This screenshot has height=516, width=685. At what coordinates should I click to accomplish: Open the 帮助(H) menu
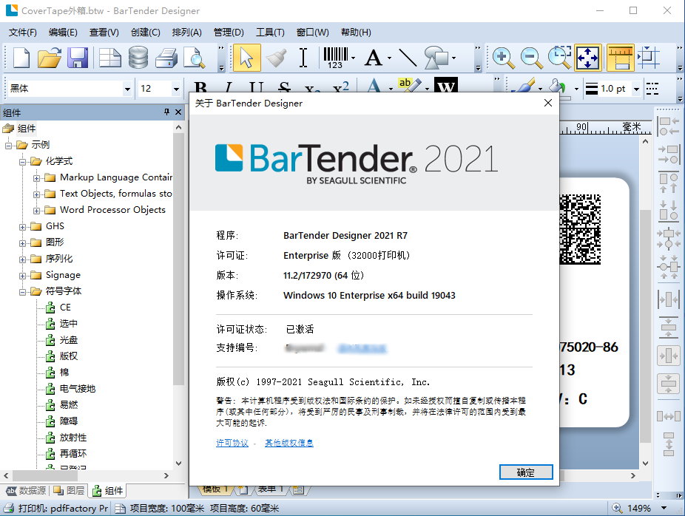pyautogui.click(x=356, y=33)
